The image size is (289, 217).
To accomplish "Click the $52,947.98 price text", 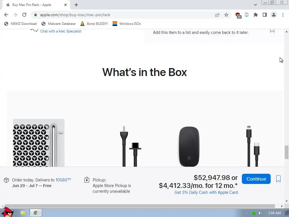I will click(212, 178).
